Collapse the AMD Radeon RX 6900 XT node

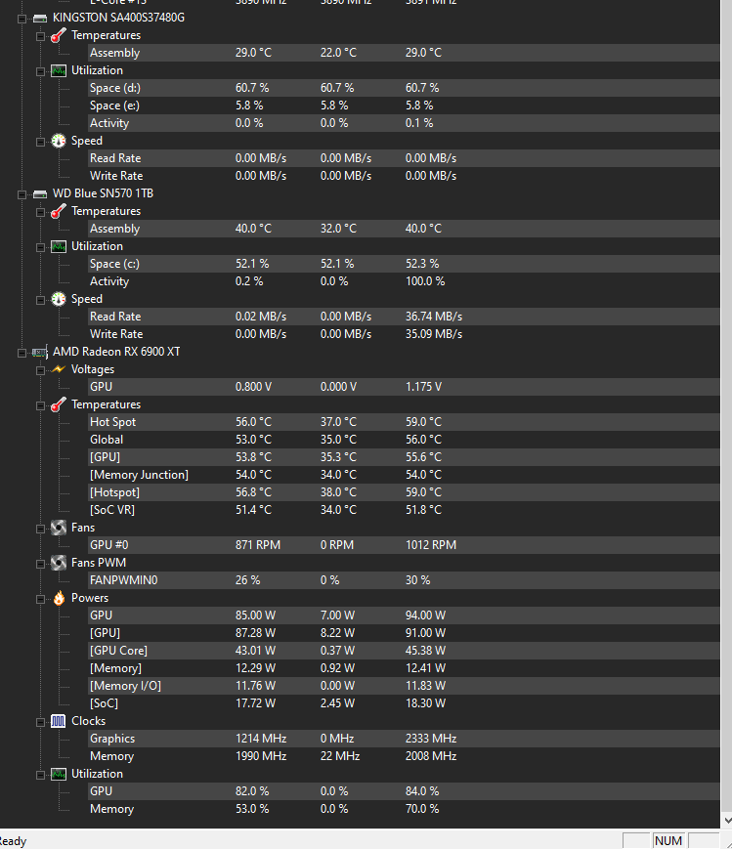pyautogui.click(x=22, y=352)
